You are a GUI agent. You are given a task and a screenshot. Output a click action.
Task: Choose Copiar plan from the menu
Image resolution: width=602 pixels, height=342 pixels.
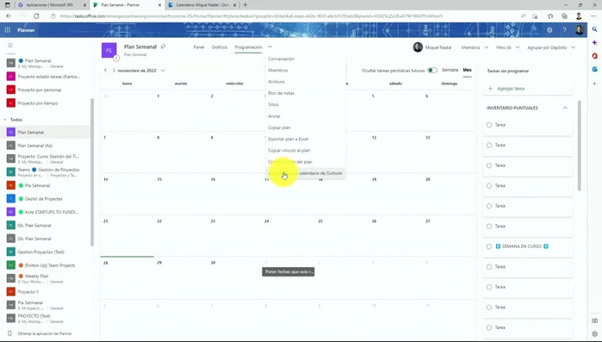[x=306, y=127]
